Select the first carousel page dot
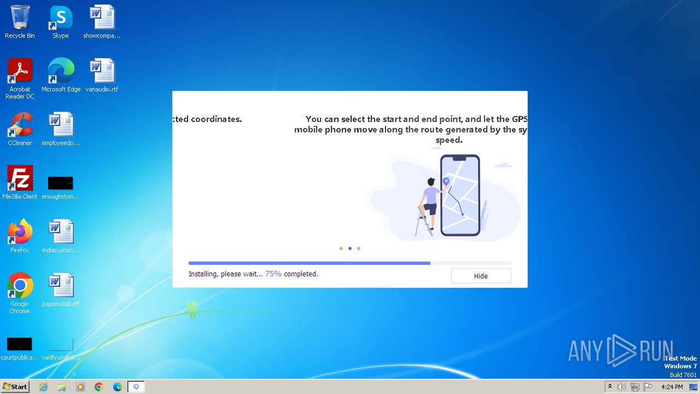 [341, 248]
